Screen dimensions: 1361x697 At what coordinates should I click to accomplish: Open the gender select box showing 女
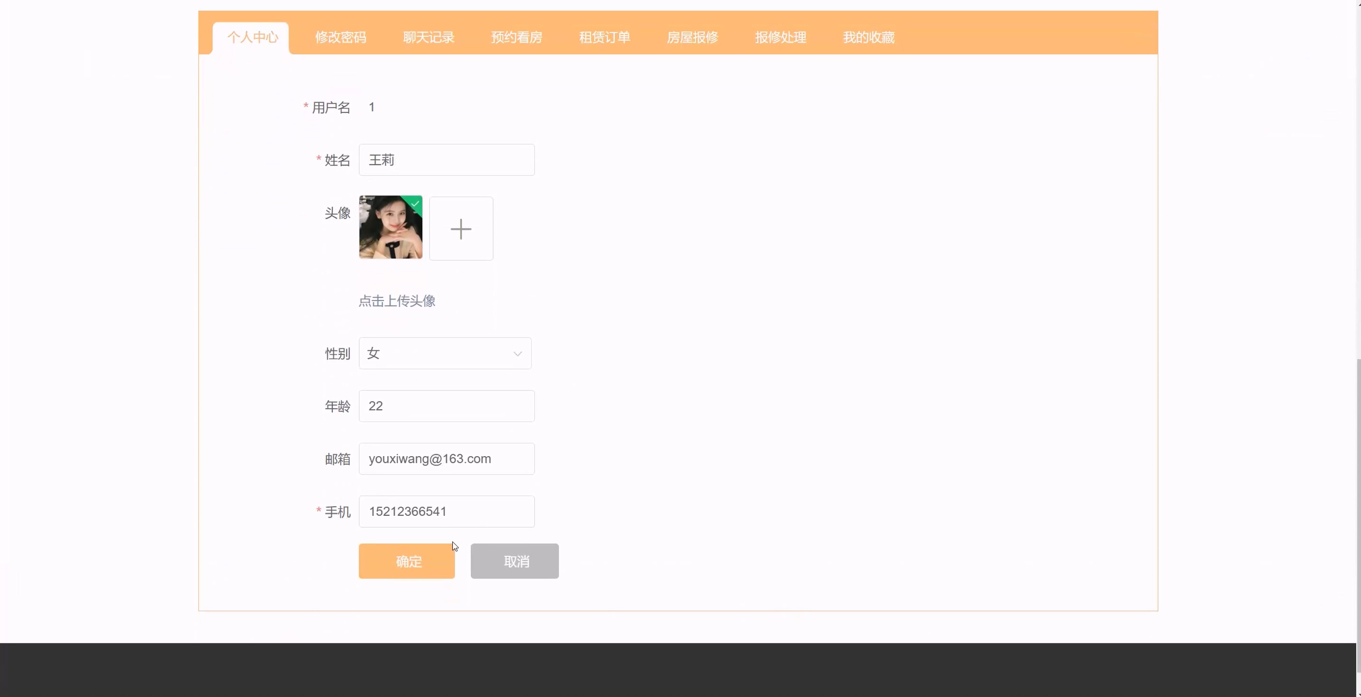pyautogui.click(x=433, y=353)
